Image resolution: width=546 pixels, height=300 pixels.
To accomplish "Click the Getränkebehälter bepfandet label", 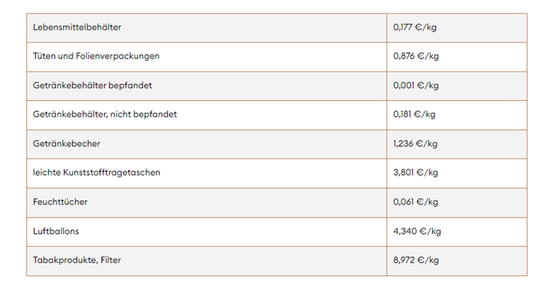I will click(94, 86).
